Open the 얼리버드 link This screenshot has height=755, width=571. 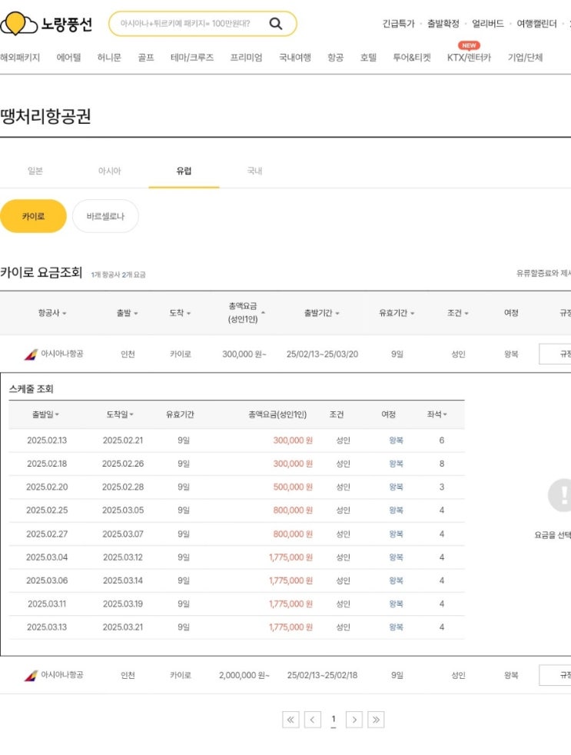[488, 24]
